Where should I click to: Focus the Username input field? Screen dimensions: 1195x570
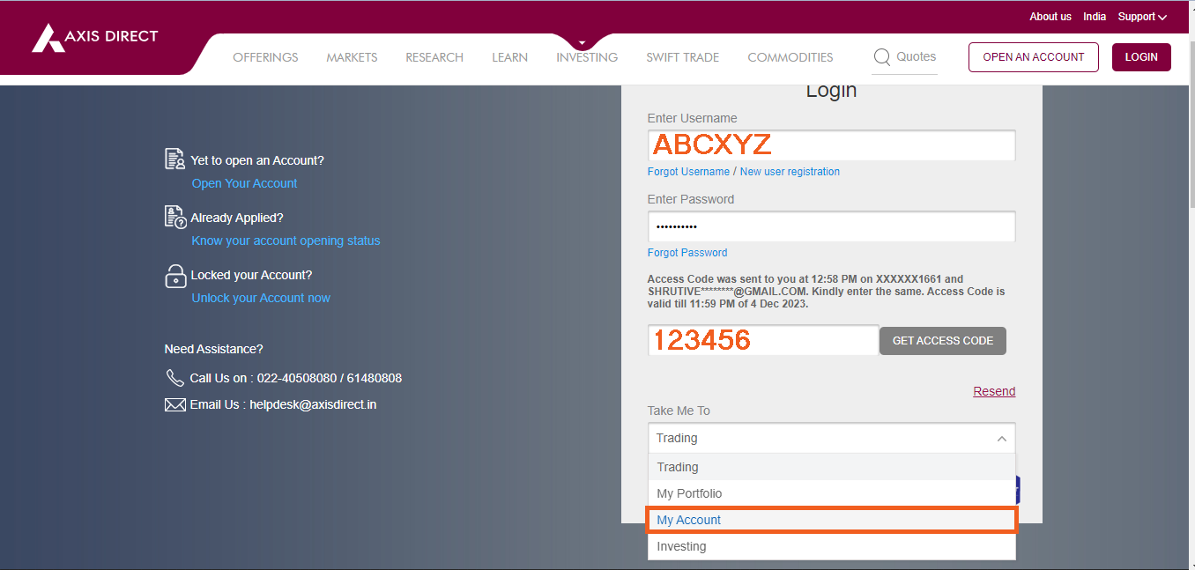pyautogui.click(x=831, y=145)
